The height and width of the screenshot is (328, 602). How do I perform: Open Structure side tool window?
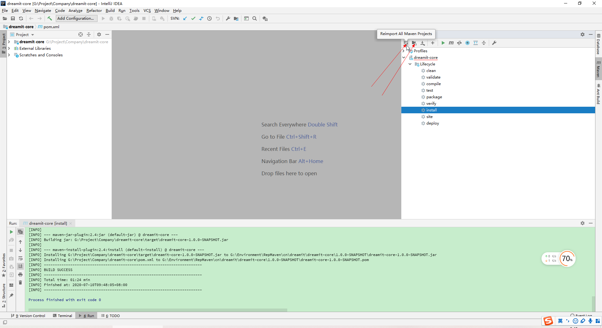[x=3, y=296]
